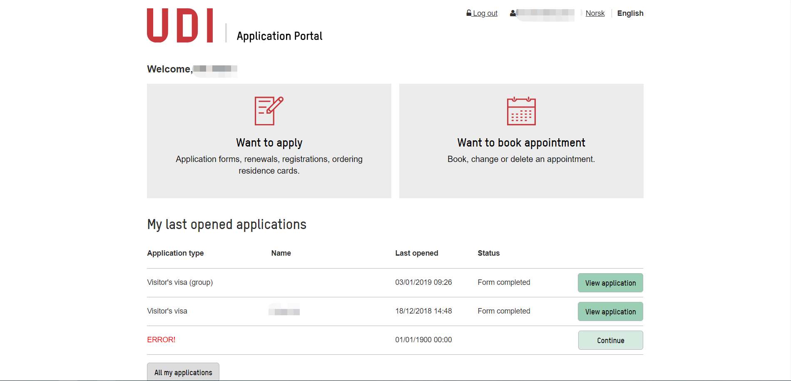Click the Name column header

pos(281,253)
